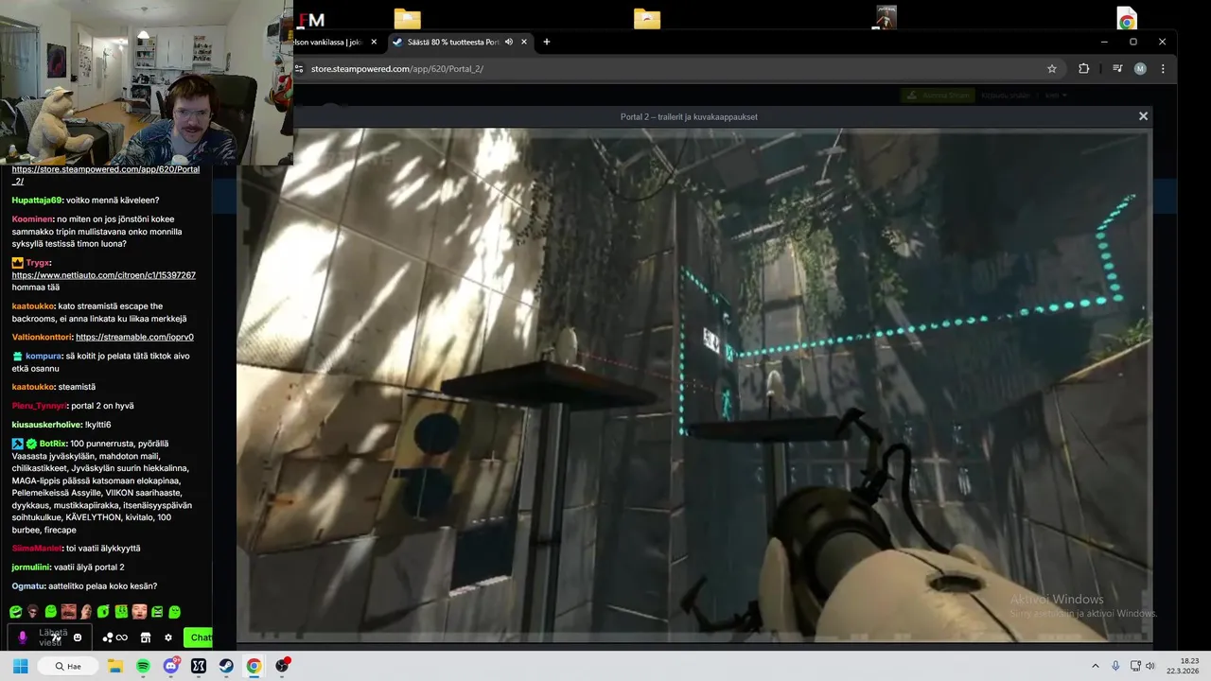Open the left desktop folder icon

pos(408,19)
